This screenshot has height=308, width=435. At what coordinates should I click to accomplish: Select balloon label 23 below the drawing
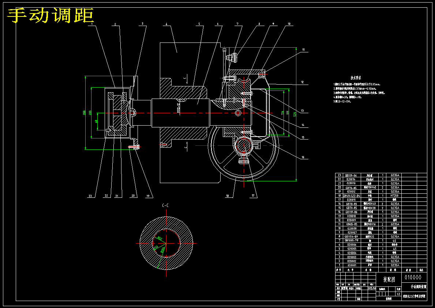click(x=90, y=196)
